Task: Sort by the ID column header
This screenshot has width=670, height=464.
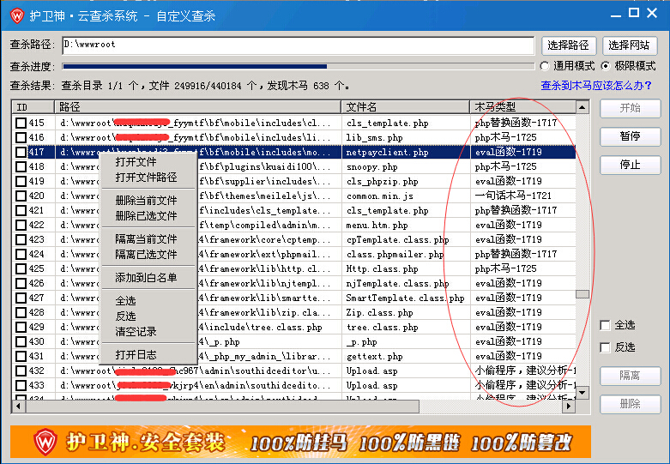Action: [x=33, y=107]
